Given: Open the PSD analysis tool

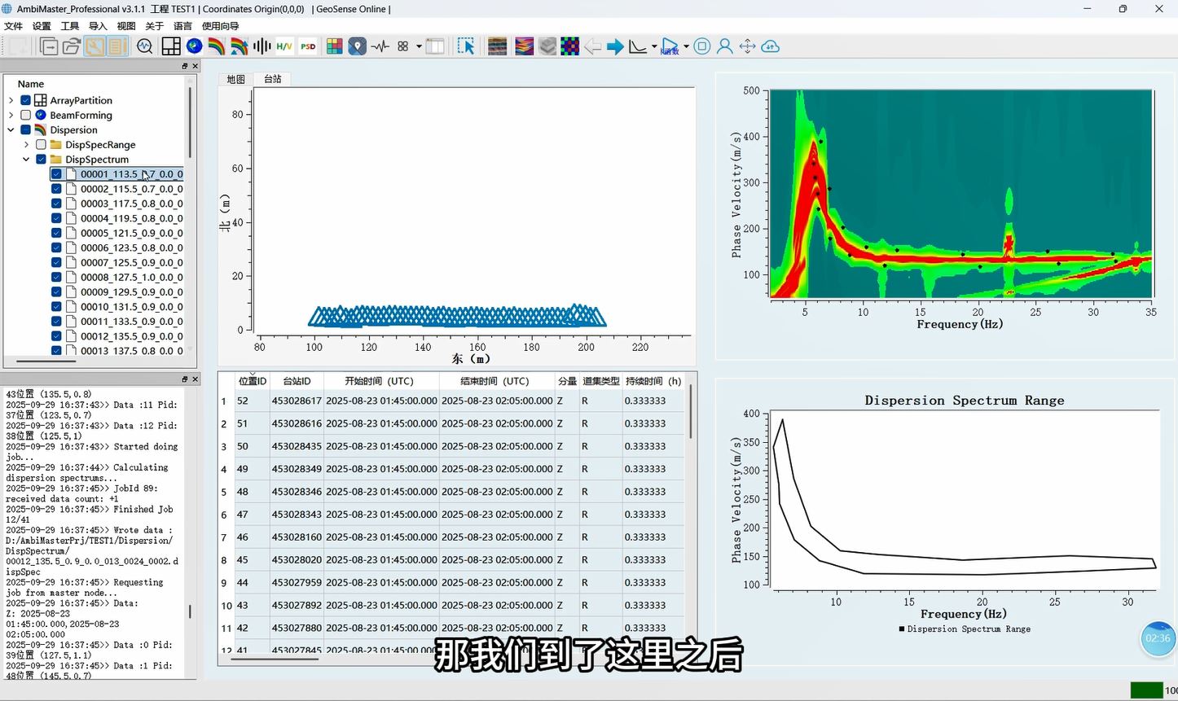Looking at the screenshot, I should pos(308,46).
